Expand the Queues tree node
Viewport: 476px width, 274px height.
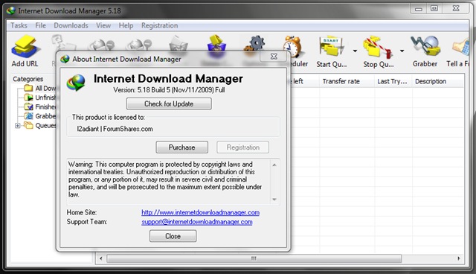tap(18, 125)
